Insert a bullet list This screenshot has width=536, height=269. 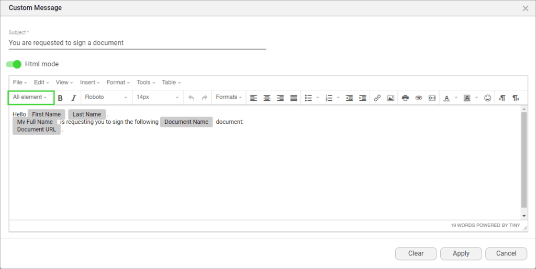coord(308,98)
